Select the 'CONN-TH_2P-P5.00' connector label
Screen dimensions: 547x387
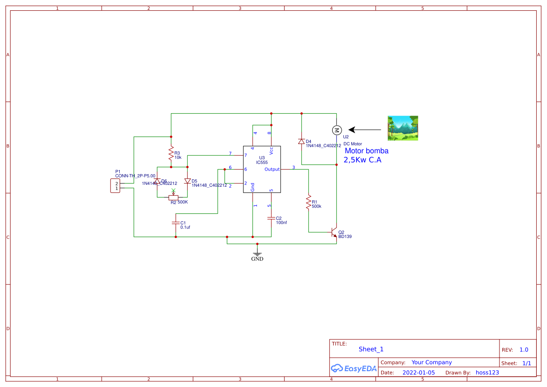pos(136,176)
